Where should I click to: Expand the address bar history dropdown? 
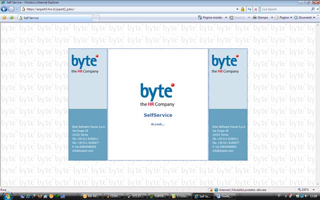[237, 9]
